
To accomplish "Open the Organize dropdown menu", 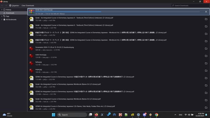I will pos(14,6).
